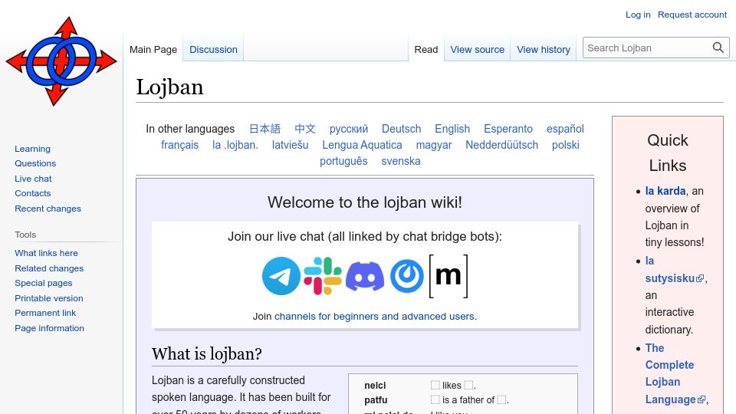Open What links here tool
The width and height of the screenshot is (736, 414).
pos(46,253)
